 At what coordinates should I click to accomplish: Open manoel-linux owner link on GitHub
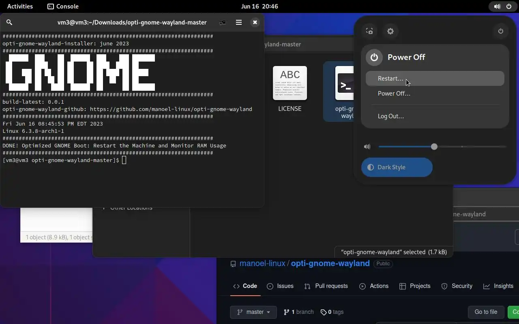click(263, 264)
